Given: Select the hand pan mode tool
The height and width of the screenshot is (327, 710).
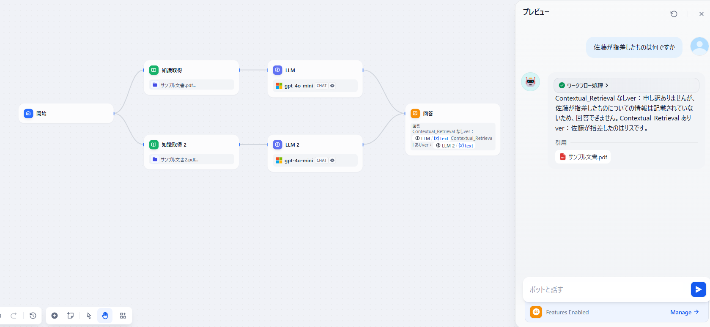Looking at the screenshot, I should click(105, 316).
